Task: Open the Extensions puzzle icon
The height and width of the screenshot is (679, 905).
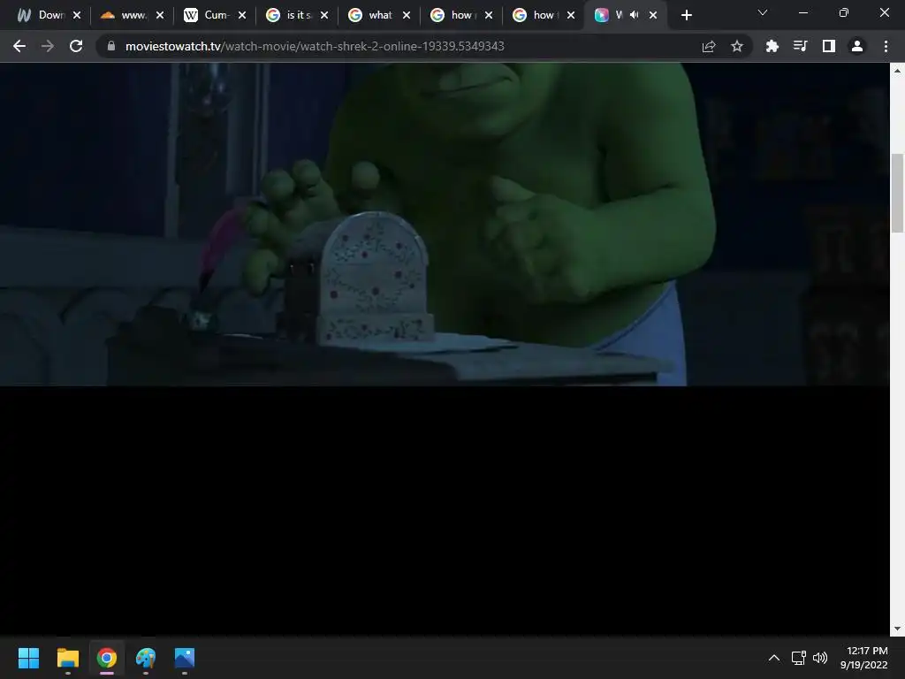Action: [x=772, y=46]
